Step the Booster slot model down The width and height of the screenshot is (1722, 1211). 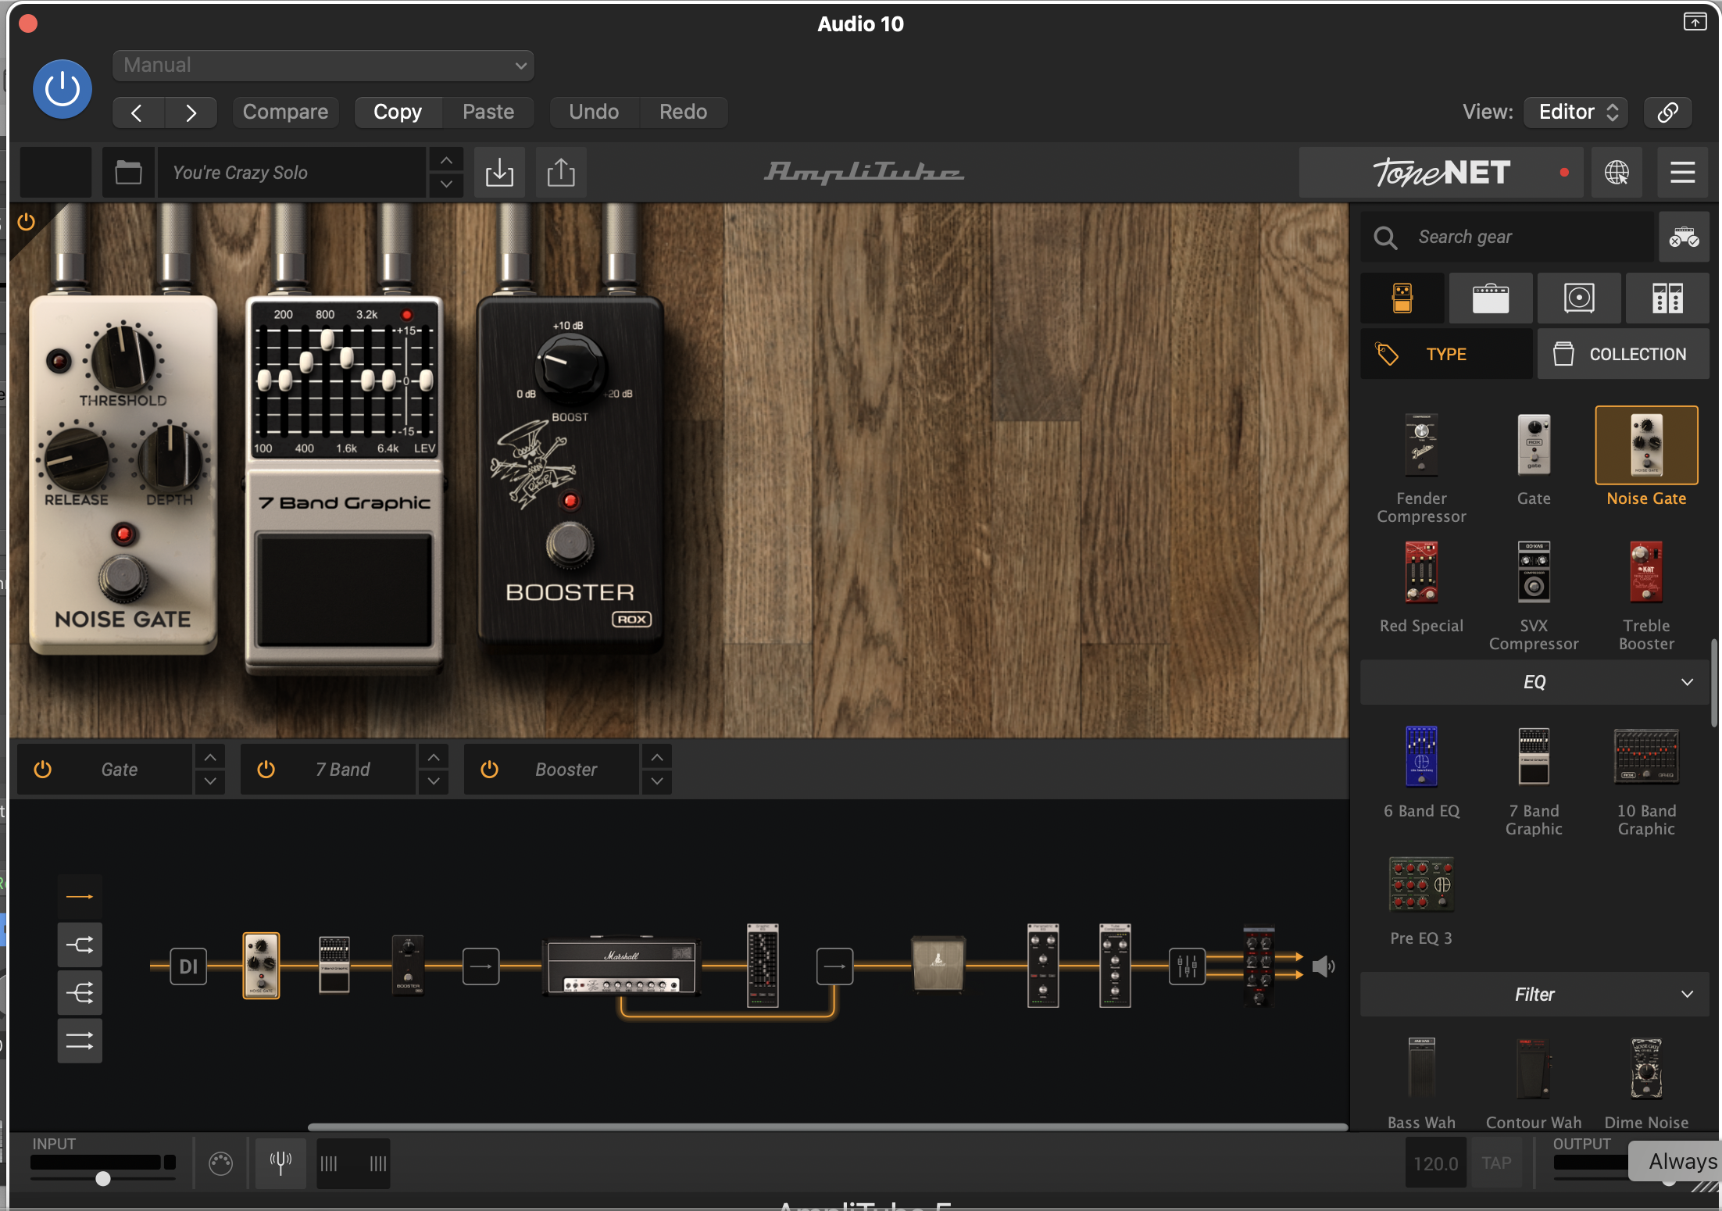pyautogui.click(x=657, y=781)
